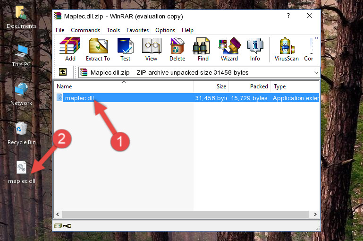The image size is (363, 241).
Task: Click the Add archive toolbar icon
Action: click(x=70, y=49)
